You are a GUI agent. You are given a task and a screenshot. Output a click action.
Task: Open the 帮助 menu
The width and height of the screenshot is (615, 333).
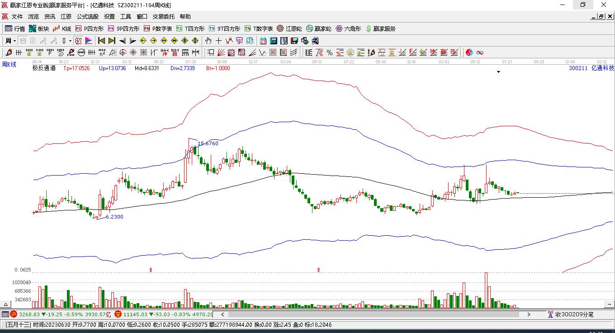(x=185, y=17)
